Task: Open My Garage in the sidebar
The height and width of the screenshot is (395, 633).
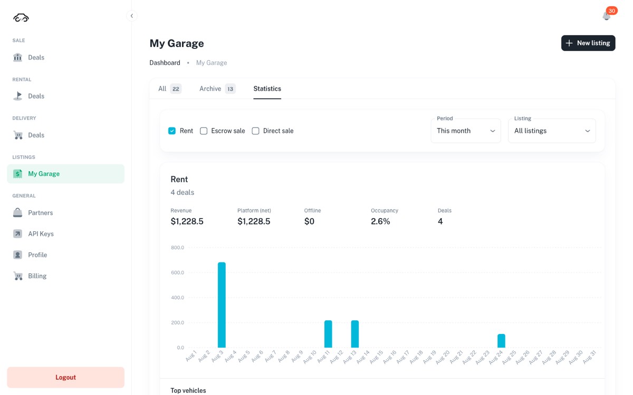Action: (66, 174)
